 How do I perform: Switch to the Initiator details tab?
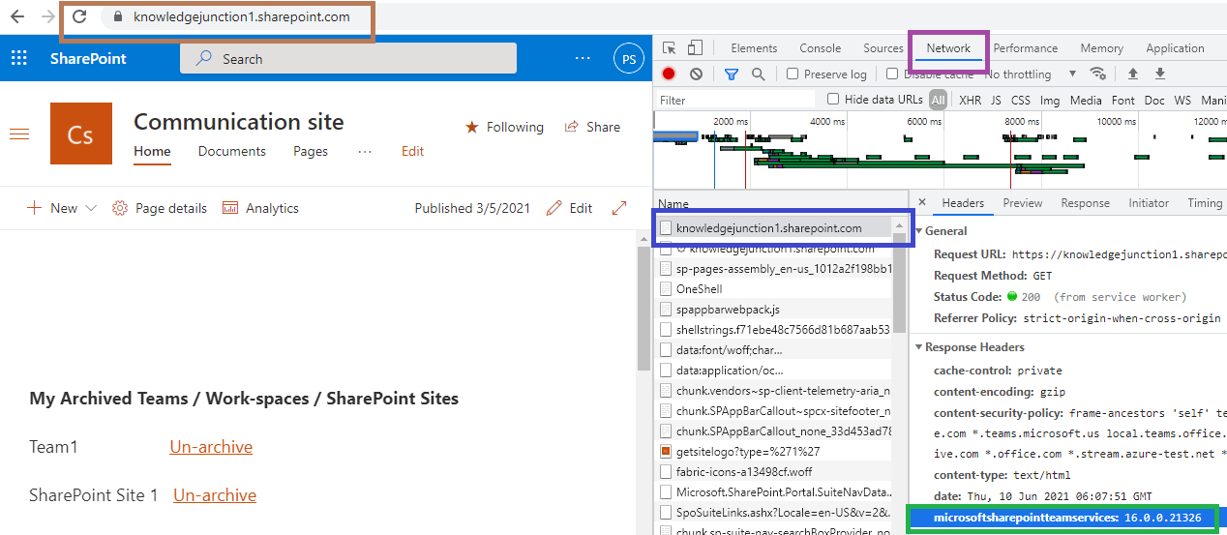click(x=1149, y=203)
